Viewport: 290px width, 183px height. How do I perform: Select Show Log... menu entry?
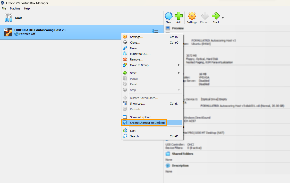(138, 104)
